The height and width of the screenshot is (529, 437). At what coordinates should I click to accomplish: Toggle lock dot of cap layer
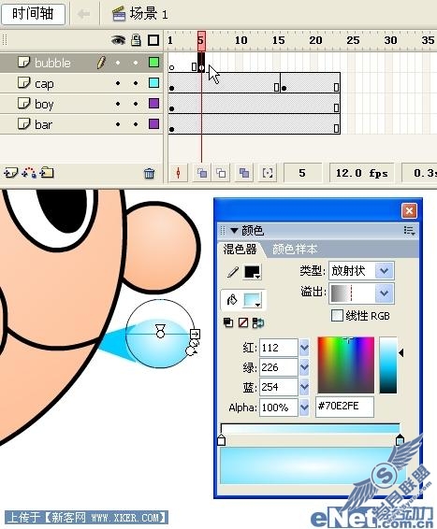click(136, 83)
